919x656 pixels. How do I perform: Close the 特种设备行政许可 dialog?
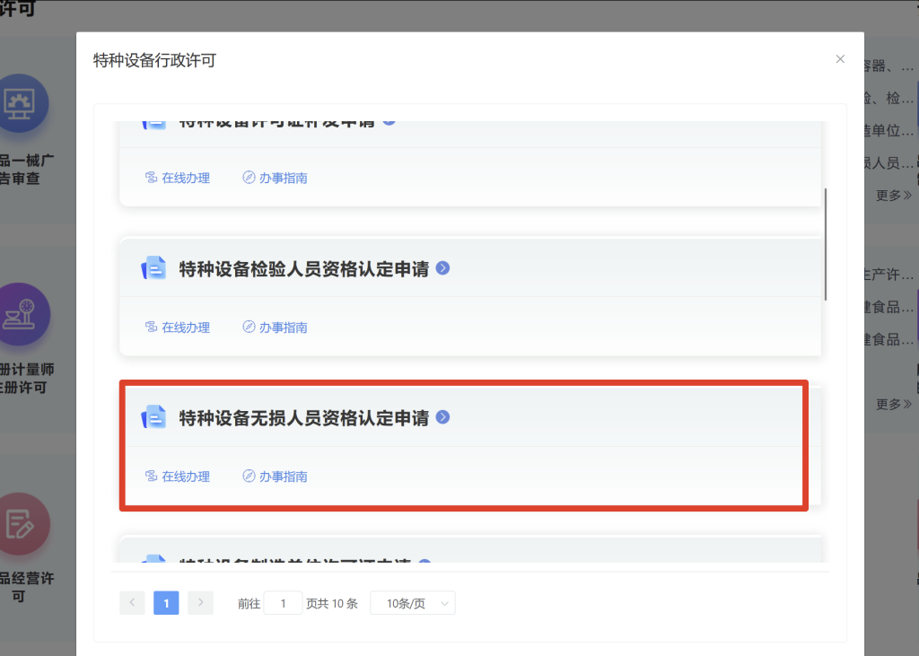pyautogui.click(x=840, y=59)
